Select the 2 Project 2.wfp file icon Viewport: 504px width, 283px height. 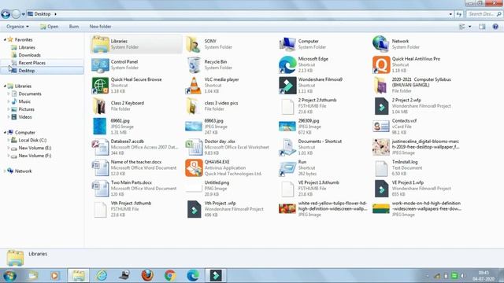click(381, 106)
